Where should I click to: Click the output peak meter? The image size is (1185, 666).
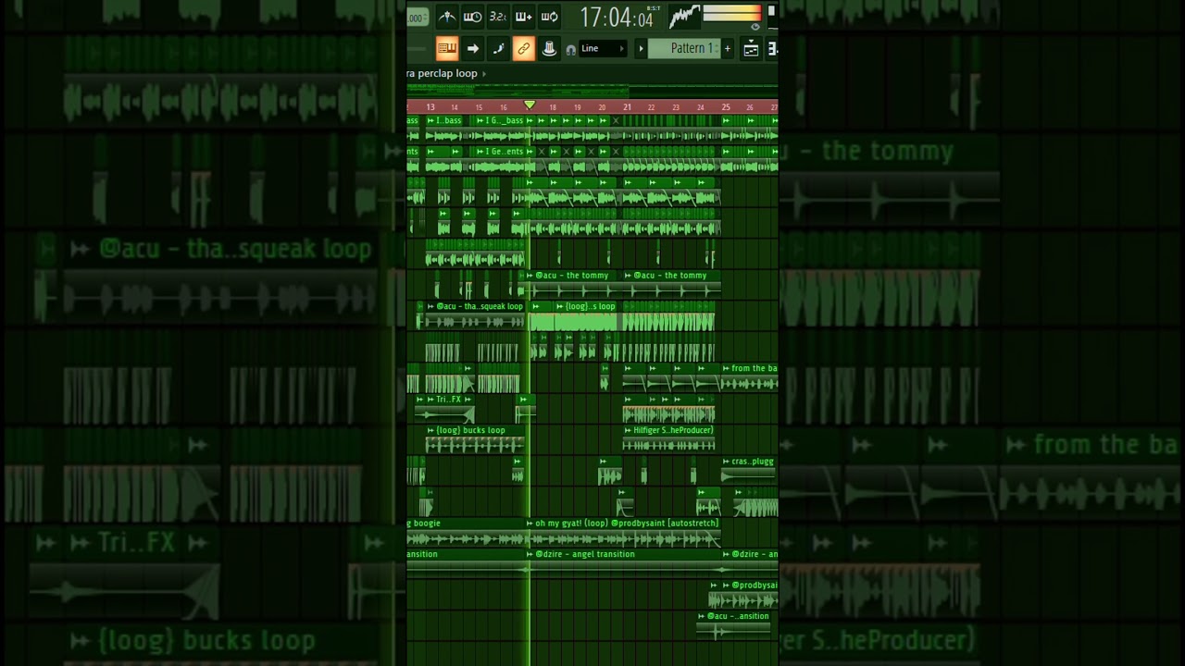(x=732, y=13)
